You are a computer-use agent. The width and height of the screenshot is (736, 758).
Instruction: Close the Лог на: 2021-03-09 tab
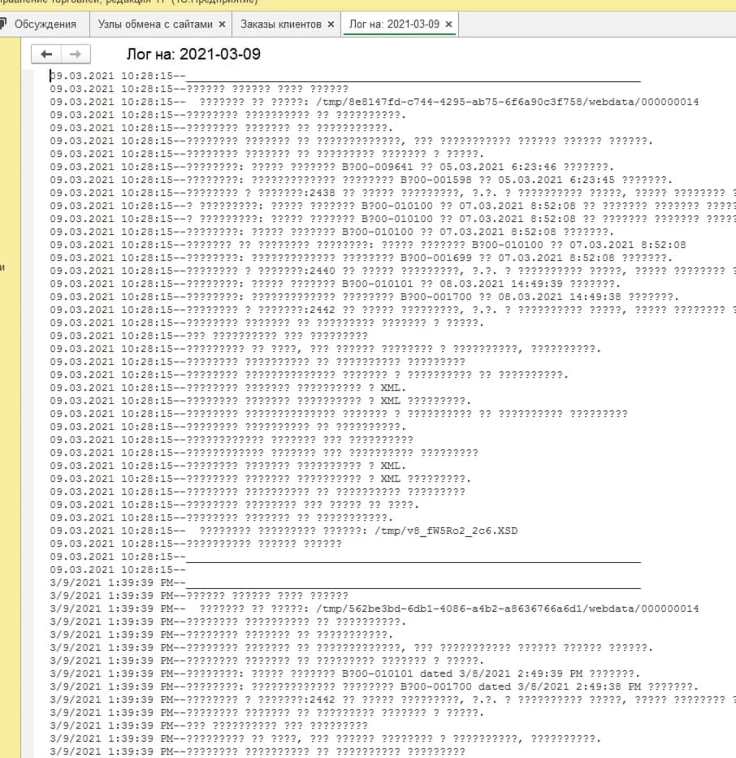(448, 24)
